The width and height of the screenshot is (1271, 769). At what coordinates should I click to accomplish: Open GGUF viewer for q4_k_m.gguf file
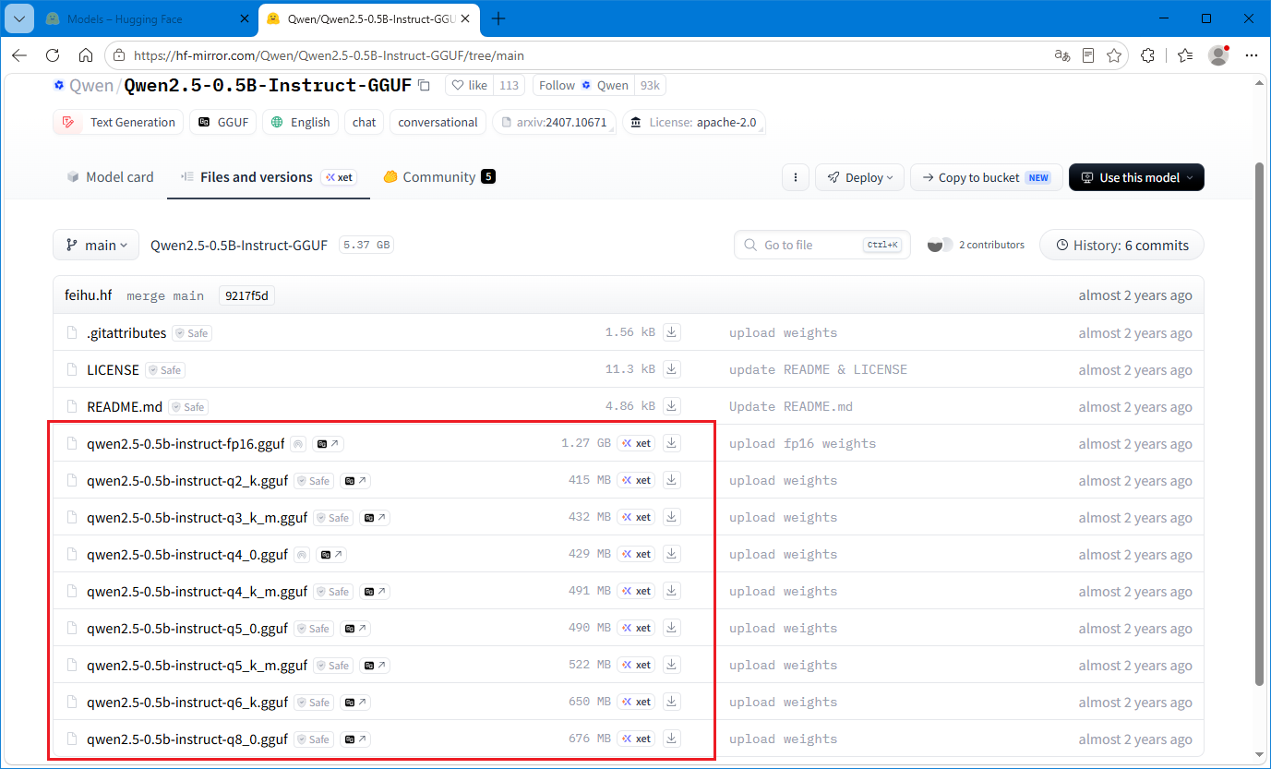click(x=375, y=592)
